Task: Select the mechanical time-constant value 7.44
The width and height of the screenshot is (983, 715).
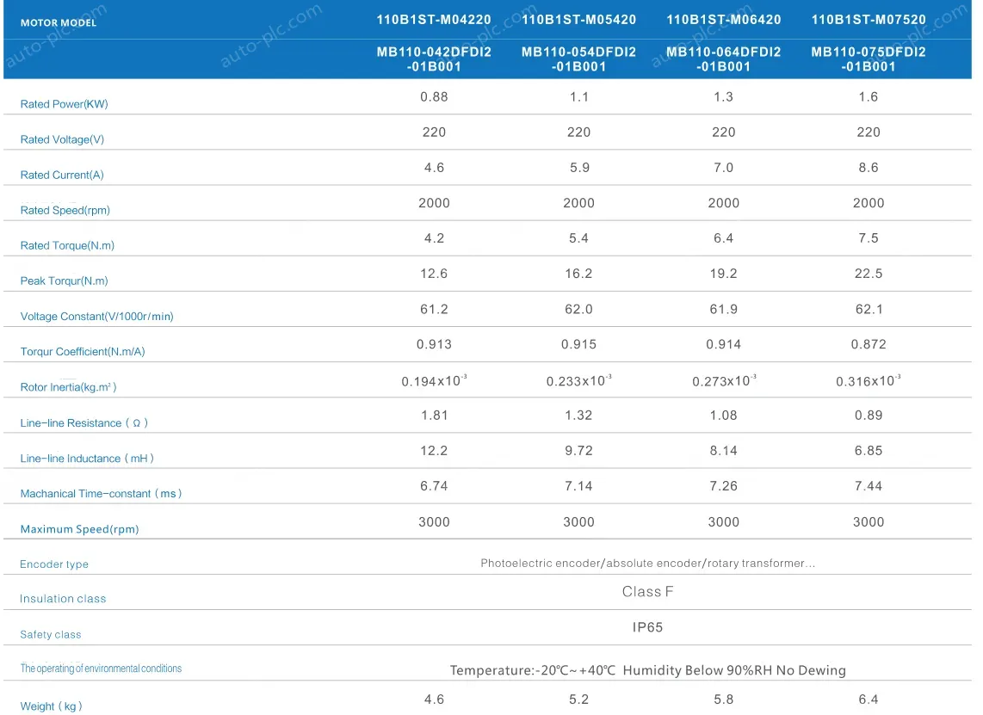Action: point(868,486)
